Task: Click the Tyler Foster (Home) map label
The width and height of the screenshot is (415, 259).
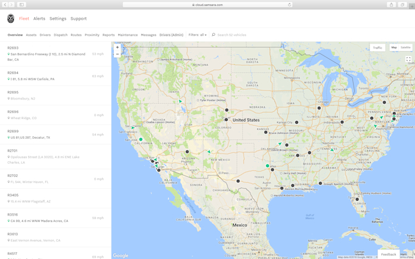Action: (212, 100)
